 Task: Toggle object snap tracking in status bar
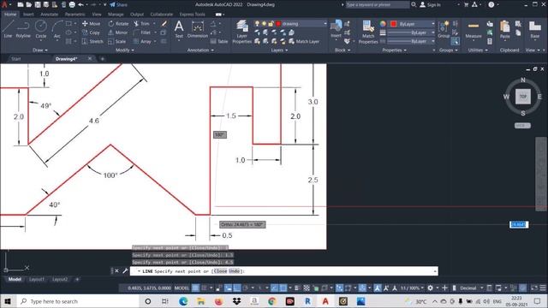(274, 287)
